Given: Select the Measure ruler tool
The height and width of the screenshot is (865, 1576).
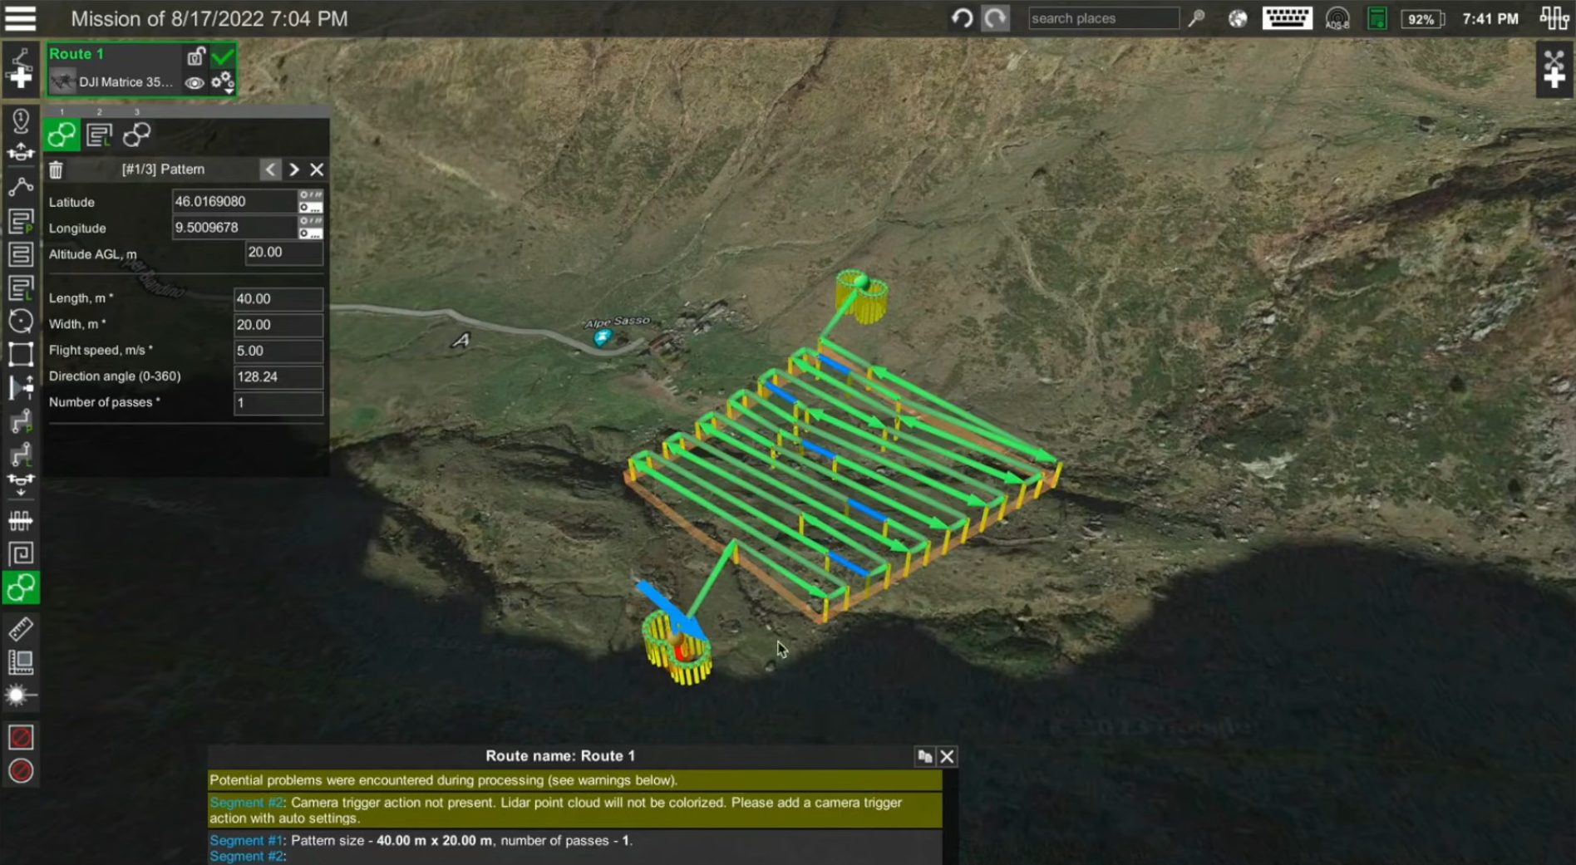Looking at the screenshot, I should tap(21, 630).
